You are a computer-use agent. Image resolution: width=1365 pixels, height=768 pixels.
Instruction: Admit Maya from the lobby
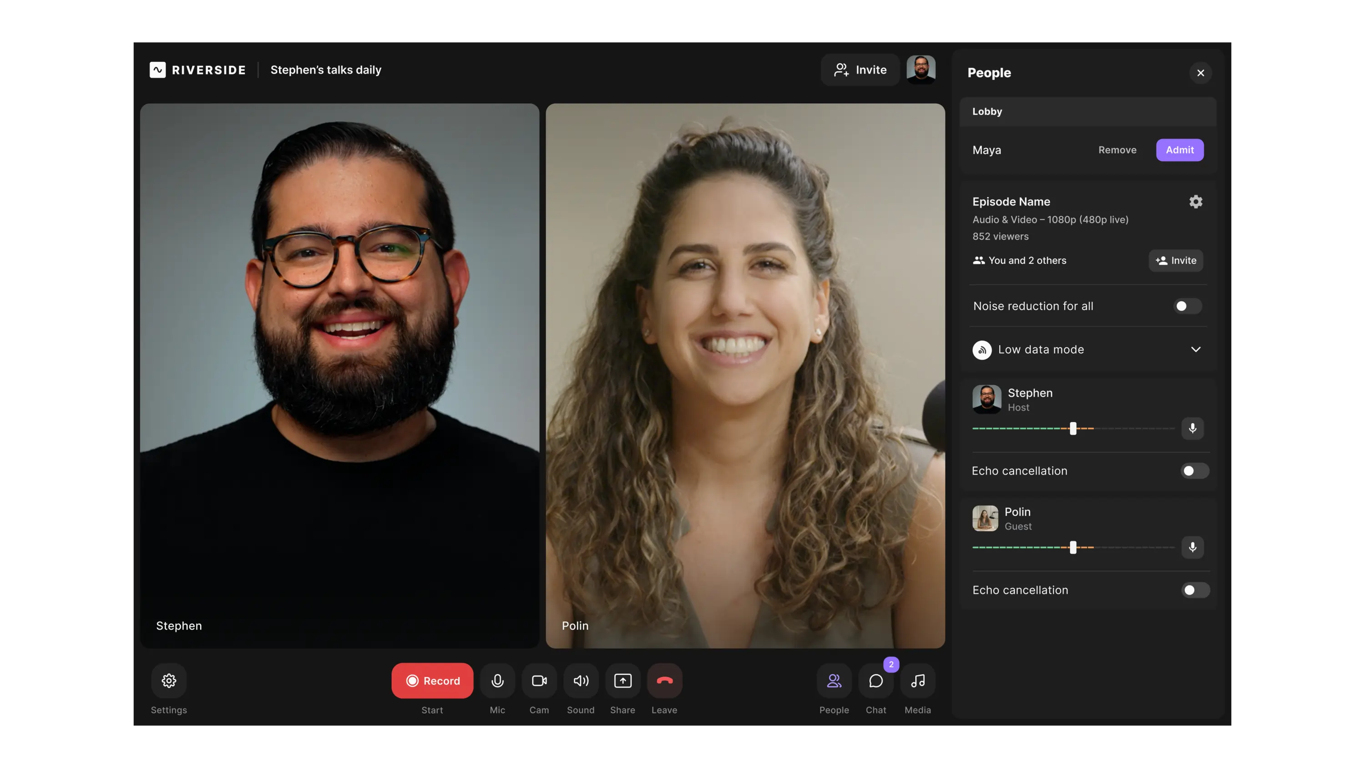tap(1179, 150)
